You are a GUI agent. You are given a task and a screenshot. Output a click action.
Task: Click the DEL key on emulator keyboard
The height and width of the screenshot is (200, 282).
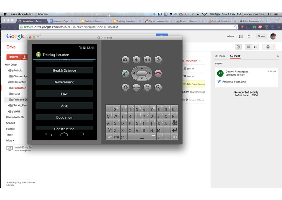174,123
